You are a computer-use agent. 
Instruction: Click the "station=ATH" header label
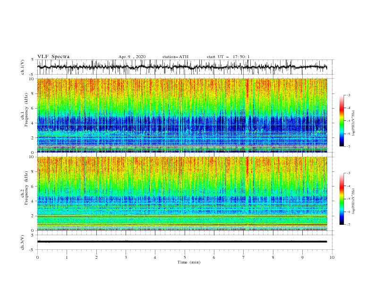175,57
